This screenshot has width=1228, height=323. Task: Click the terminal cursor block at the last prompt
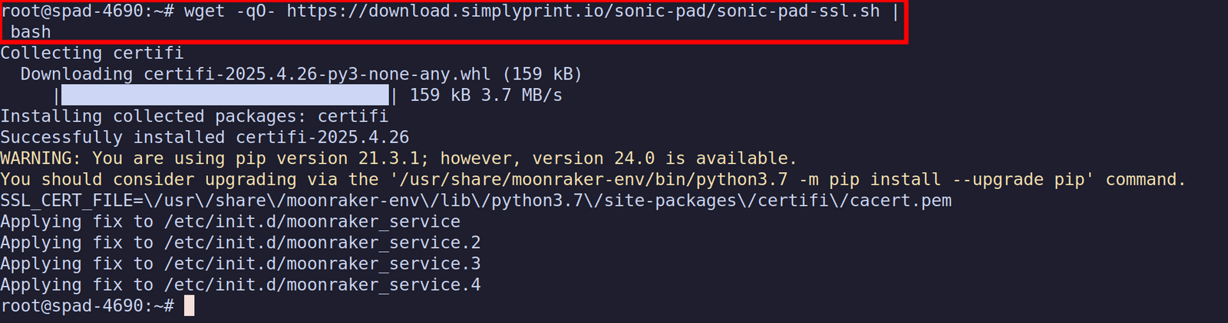(x=190, y=306)
